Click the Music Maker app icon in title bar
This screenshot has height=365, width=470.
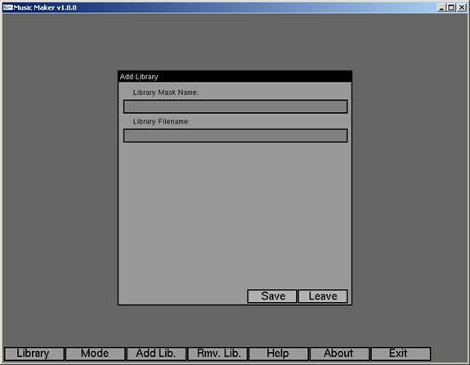tap(8, 7)
